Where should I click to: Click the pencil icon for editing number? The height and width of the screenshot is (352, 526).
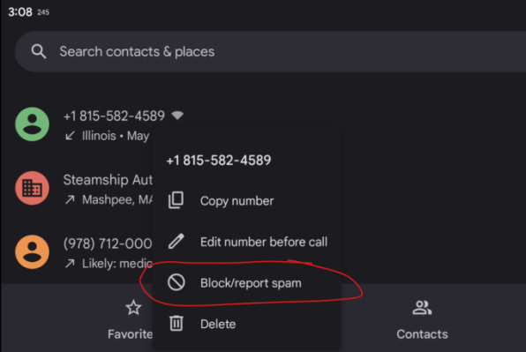[x=177, y=242]
